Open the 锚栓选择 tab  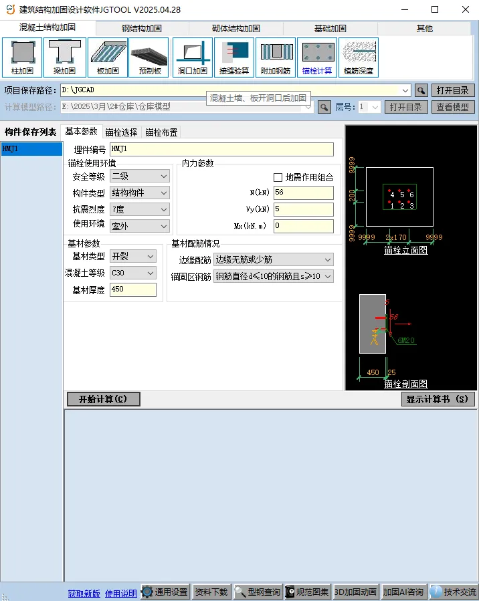click(x=121, y=132)
